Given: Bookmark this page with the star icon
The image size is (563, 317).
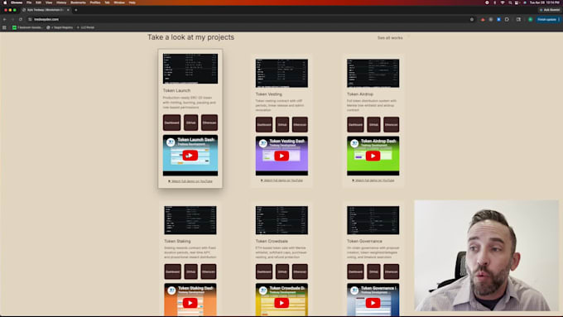Looking at the screenshot, I should coord(472,19).
